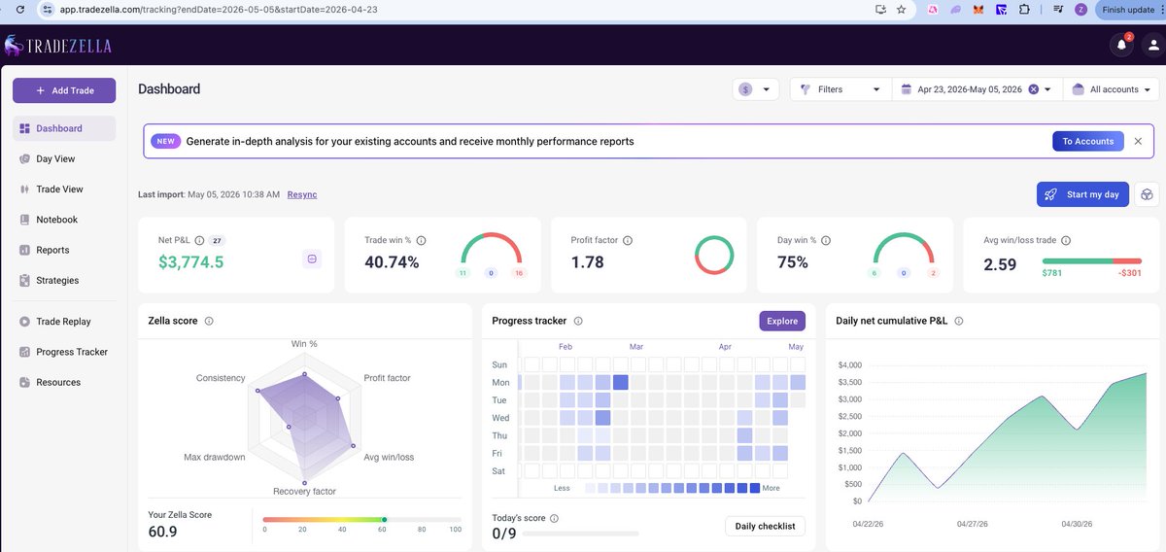Open Dashboard in the sidebar
The height and width of the screenshot is (552, 1166).
tap(64, 128)
